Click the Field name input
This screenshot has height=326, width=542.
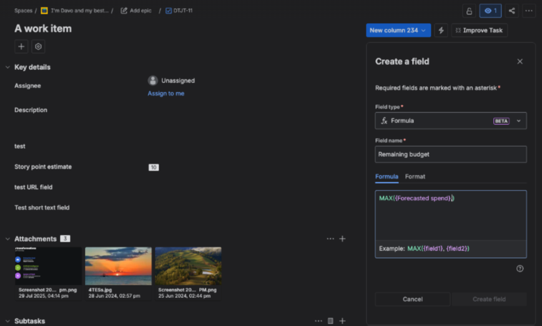pyautogui.click(x=451, y=154)
